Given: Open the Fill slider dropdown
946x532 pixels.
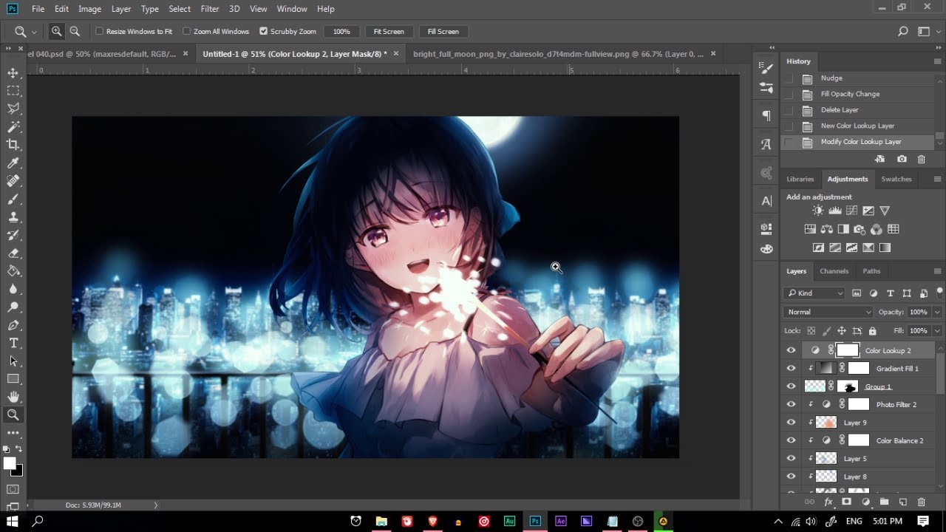Looking at the screenshot, I should [x=937, y=330].
